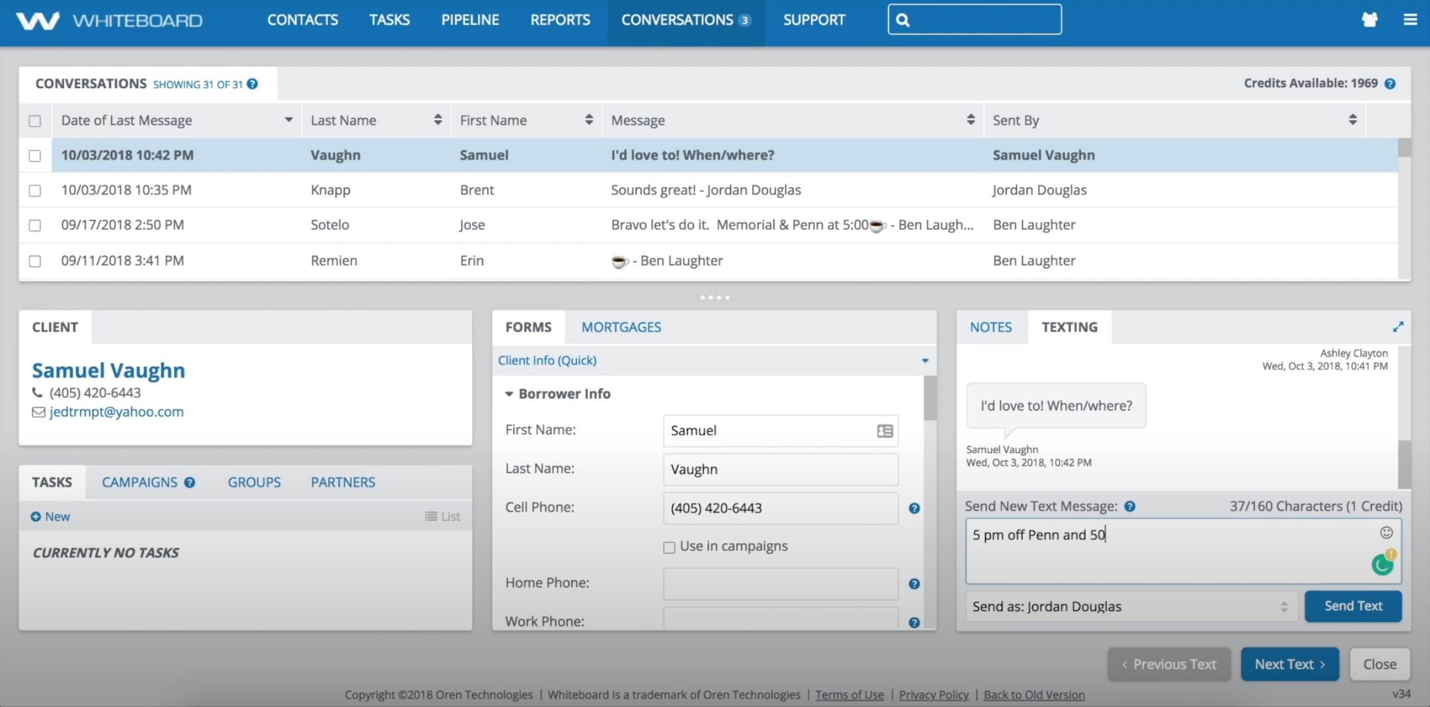The height and width of the screenshot is (707, 1430).
Task: Switch tasks to List view
Action: pos(443,517)
